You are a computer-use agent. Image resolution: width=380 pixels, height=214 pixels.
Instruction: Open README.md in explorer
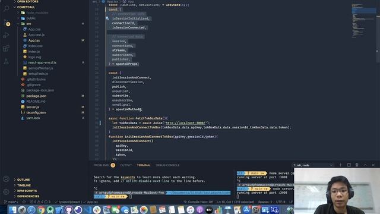coord(36,102)
